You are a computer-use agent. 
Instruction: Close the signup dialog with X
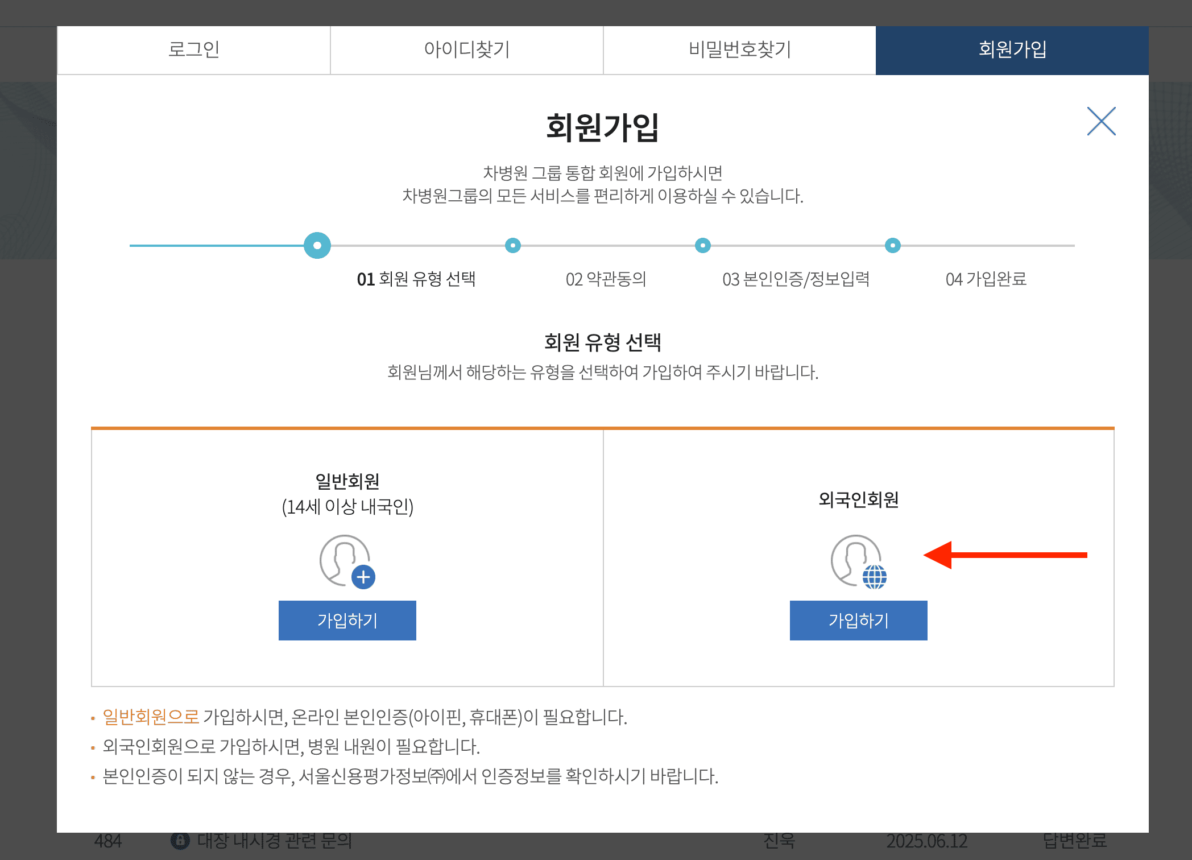(x=1101, y=121)
